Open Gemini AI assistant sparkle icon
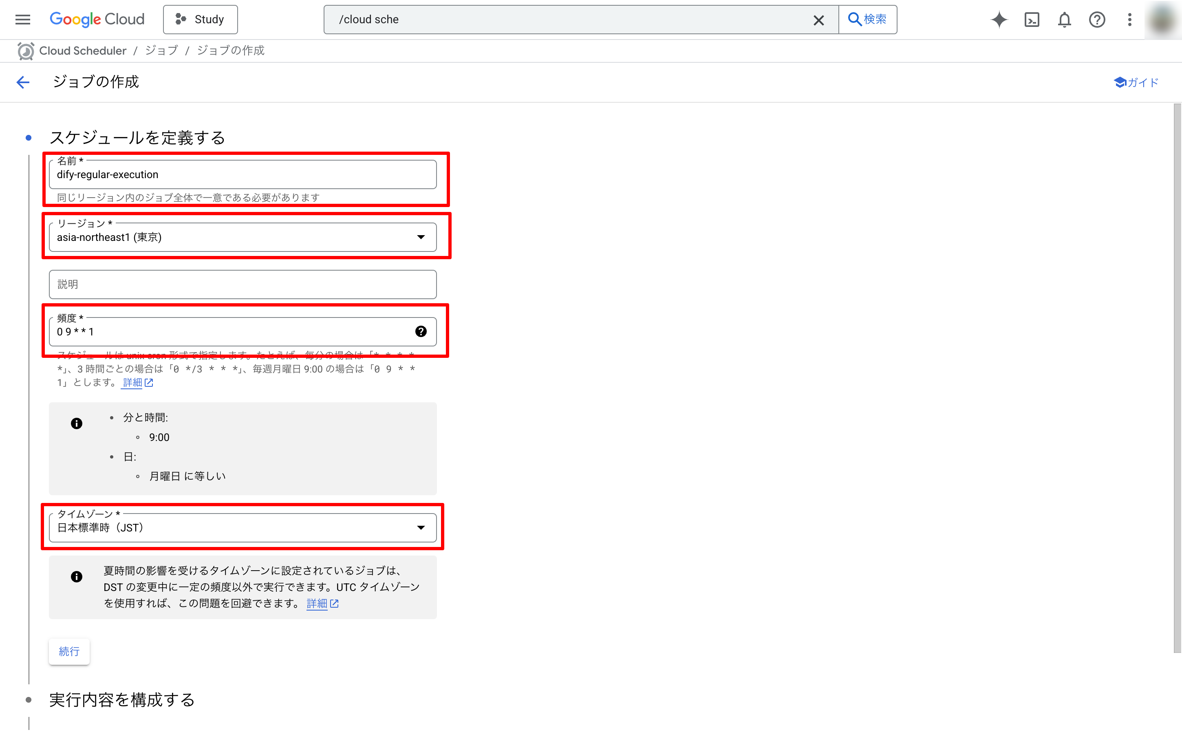 point(999,20)
